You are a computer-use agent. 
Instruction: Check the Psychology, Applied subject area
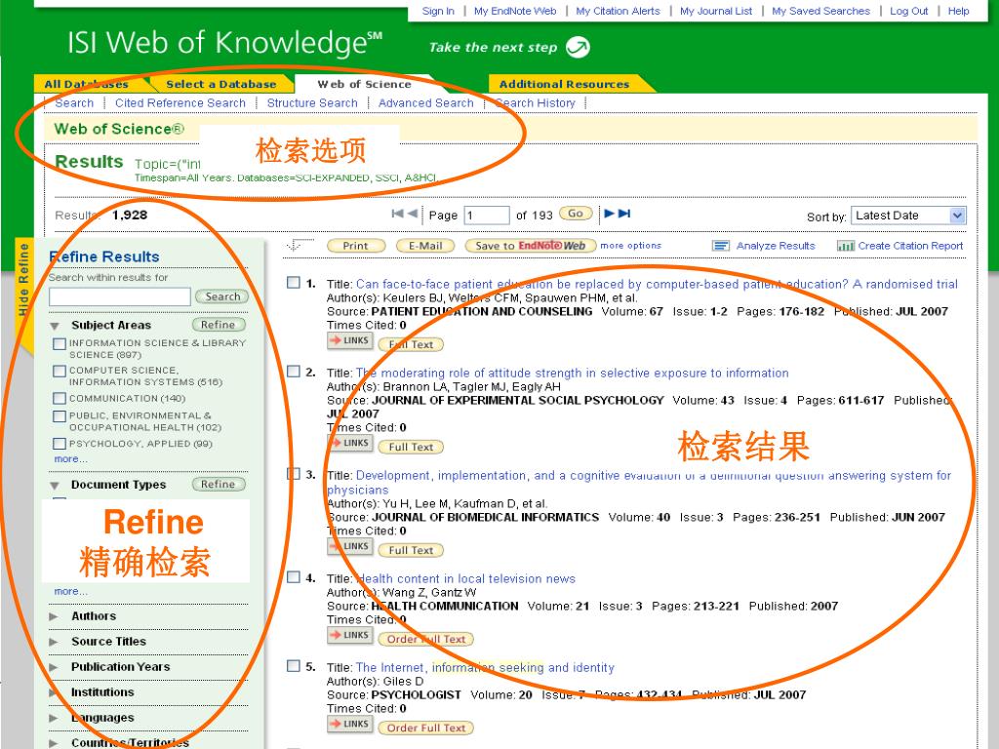(x=60, y=444)
